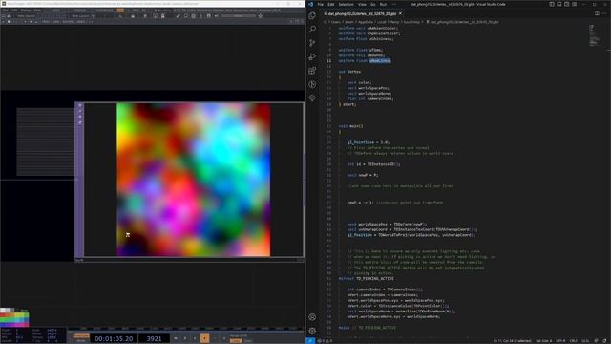611x344 pixels.
Task: Open the Accounts menu in VS Code
Action: [x=312, y=317]
